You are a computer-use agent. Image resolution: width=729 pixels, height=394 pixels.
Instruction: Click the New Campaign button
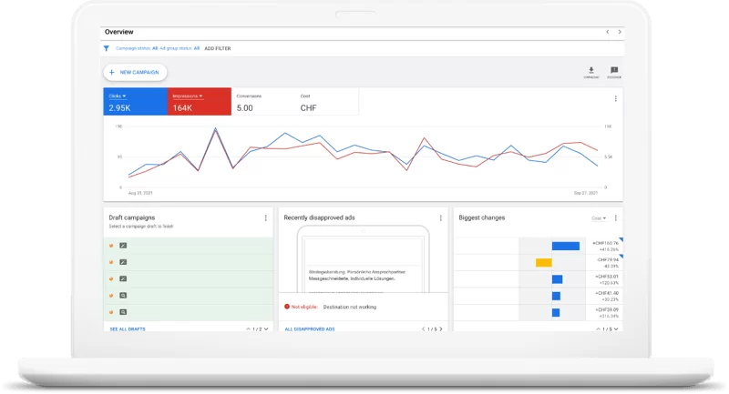tap(135, 72)
